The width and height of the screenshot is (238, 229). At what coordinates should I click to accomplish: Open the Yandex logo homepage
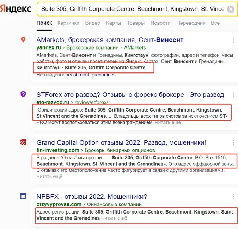coord(16,9)
